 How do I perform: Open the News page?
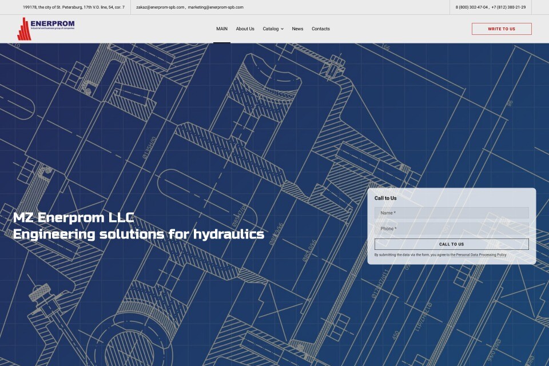(297, 29)
